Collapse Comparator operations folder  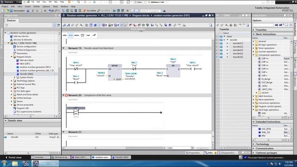pos(253,55)
